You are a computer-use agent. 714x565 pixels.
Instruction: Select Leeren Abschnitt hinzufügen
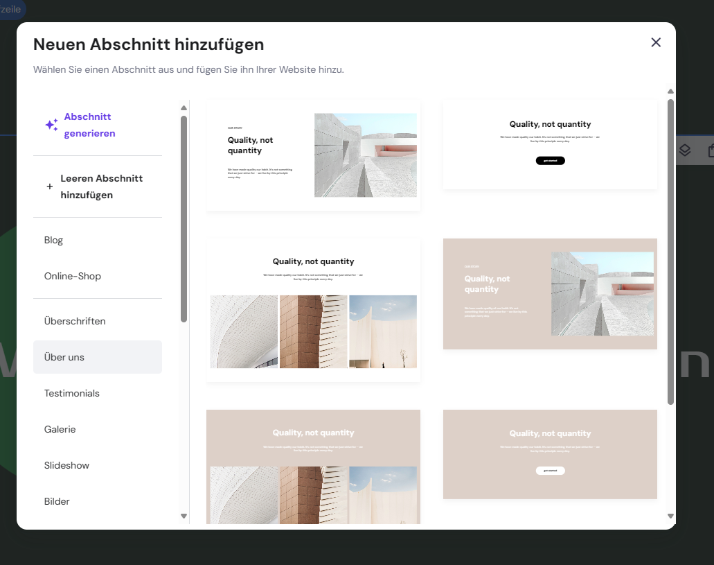98,186
